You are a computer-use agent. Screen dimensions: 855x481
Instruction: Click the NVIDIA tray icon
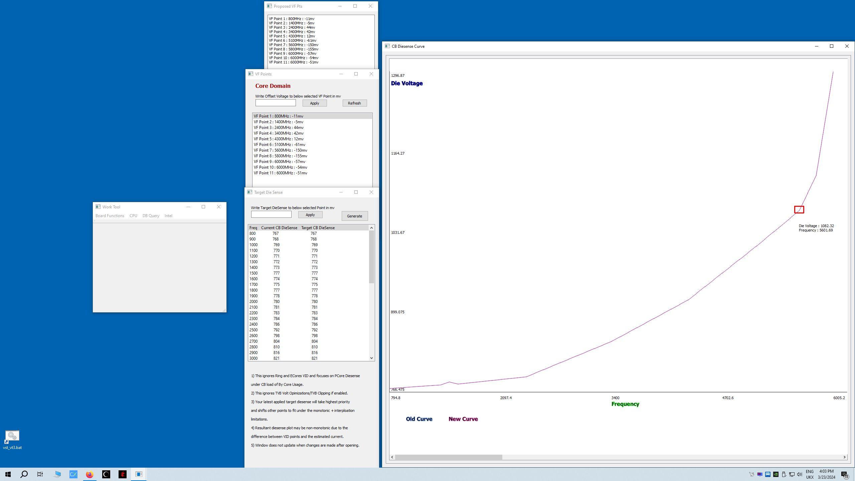(776, 474)
